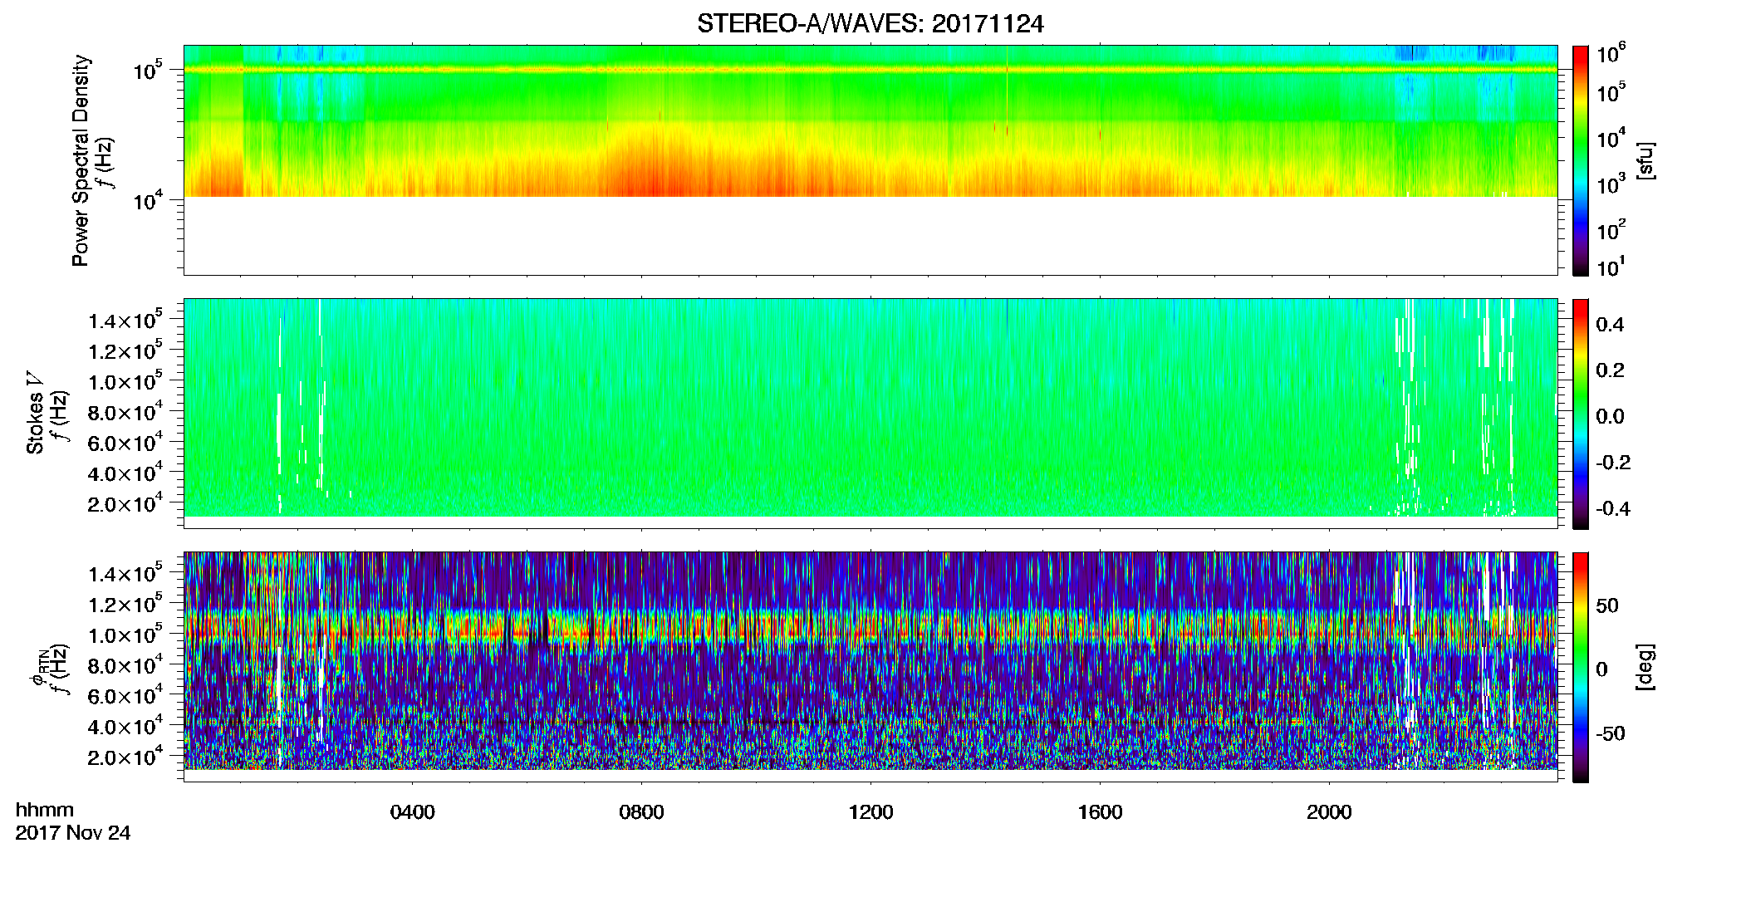Click the hhmm time format label
The height and width of the screenshot is (897, 1741).
coord(45,811)
